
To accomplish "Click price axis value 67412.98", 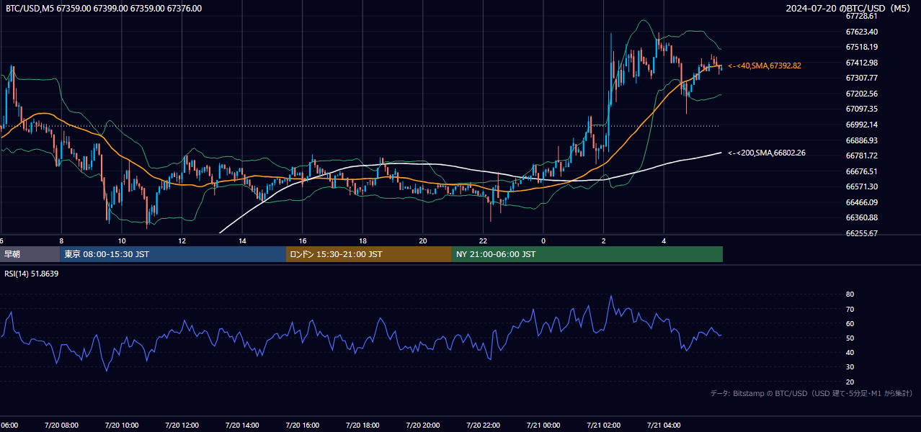I will click(x=862, y=63).
